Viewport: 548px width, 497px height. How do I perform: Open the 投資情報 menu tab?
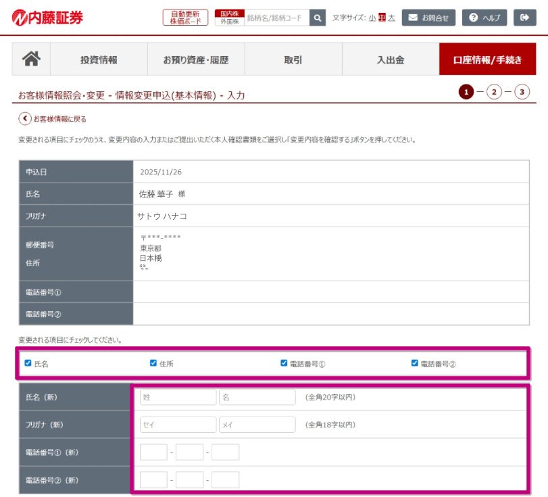(x=99, y=60)
